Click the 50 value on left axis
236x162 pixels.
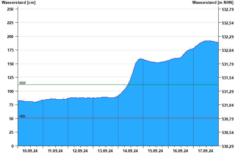[11, 119]
